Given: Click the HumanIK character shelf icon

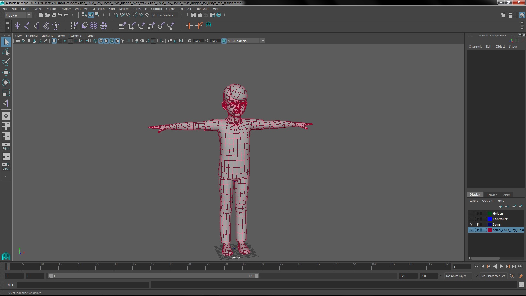Looking at the screenshot, I should [x=56, y=26].
